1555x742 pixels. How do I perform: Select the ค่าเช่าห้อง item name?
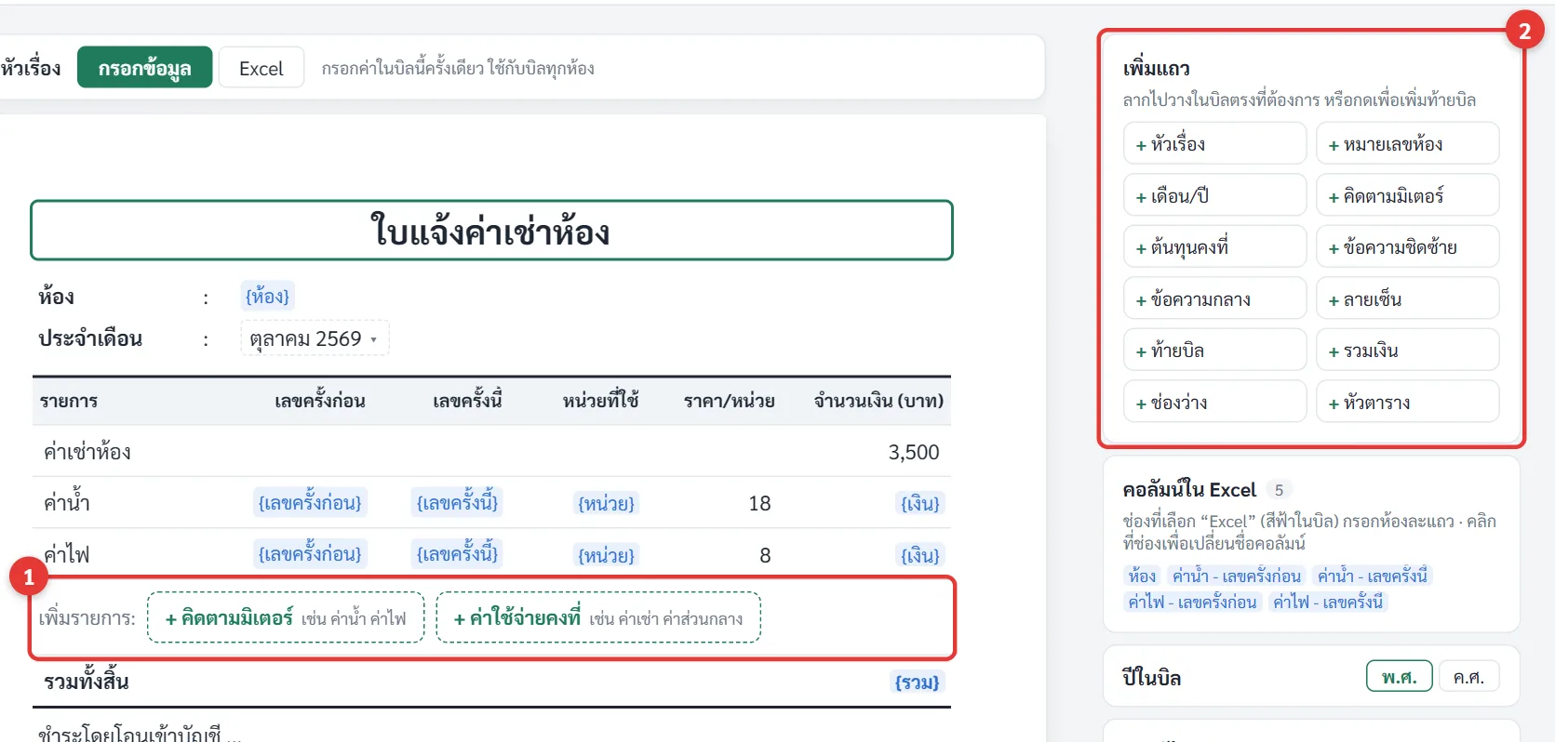[x=87, y=452]
